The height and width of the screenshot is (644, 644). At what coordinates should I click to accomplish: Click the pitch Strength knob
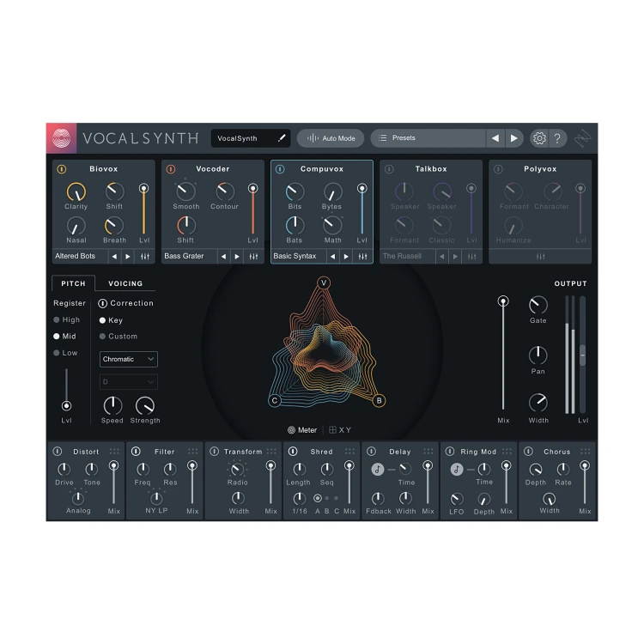click(x=145, y=406)
